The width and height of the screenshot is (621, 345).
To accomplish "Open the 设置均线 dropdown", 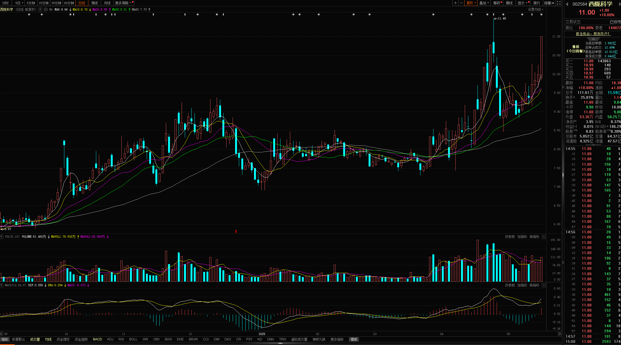I will pyautogui.click(x=535, y=9).
